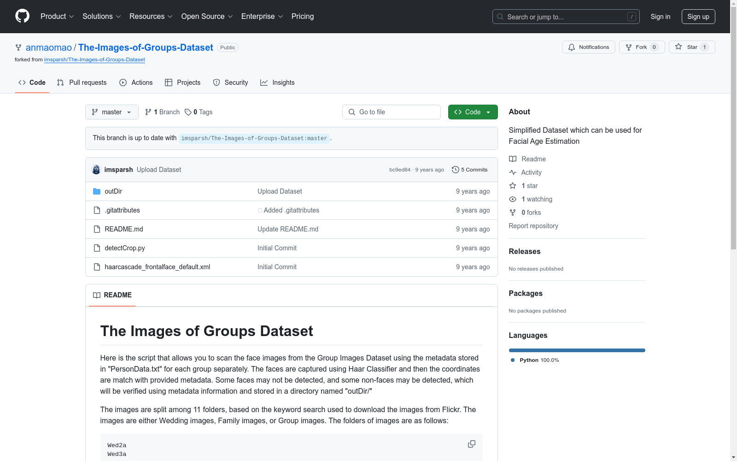737x461 pixels.
Task: Click the Go to file search box
Action: point(392,112)
